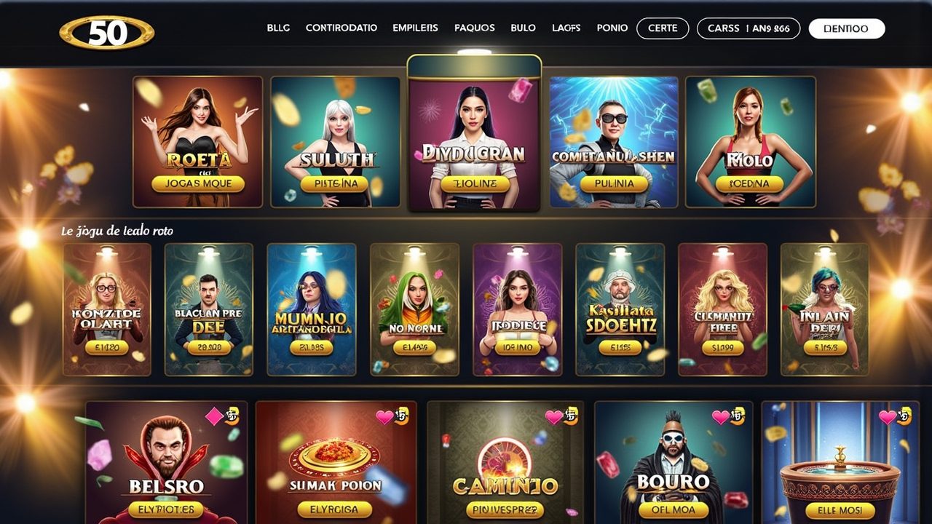Click the heart icon on roulette table card
The height and width of the screenshot is (524, 932).
(x=888, y=417)
